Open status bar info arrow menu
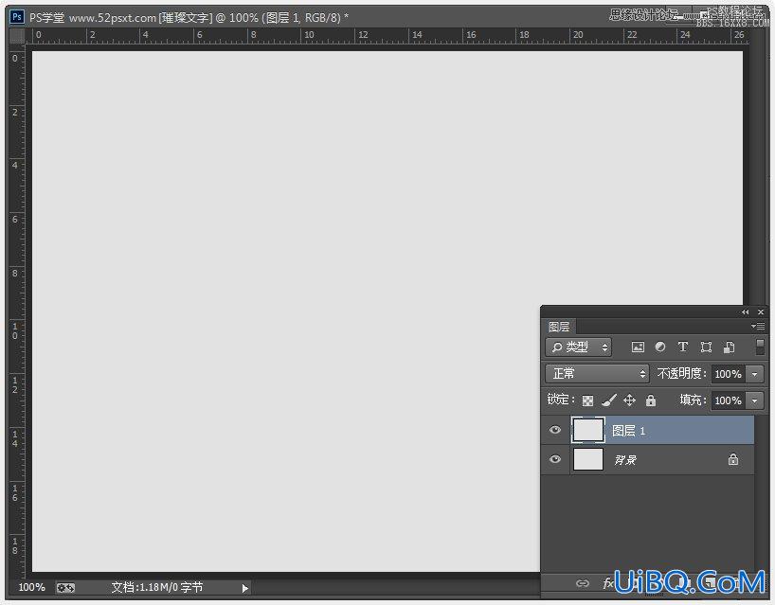The image size is (775, 605). click(x=245, y=588)
